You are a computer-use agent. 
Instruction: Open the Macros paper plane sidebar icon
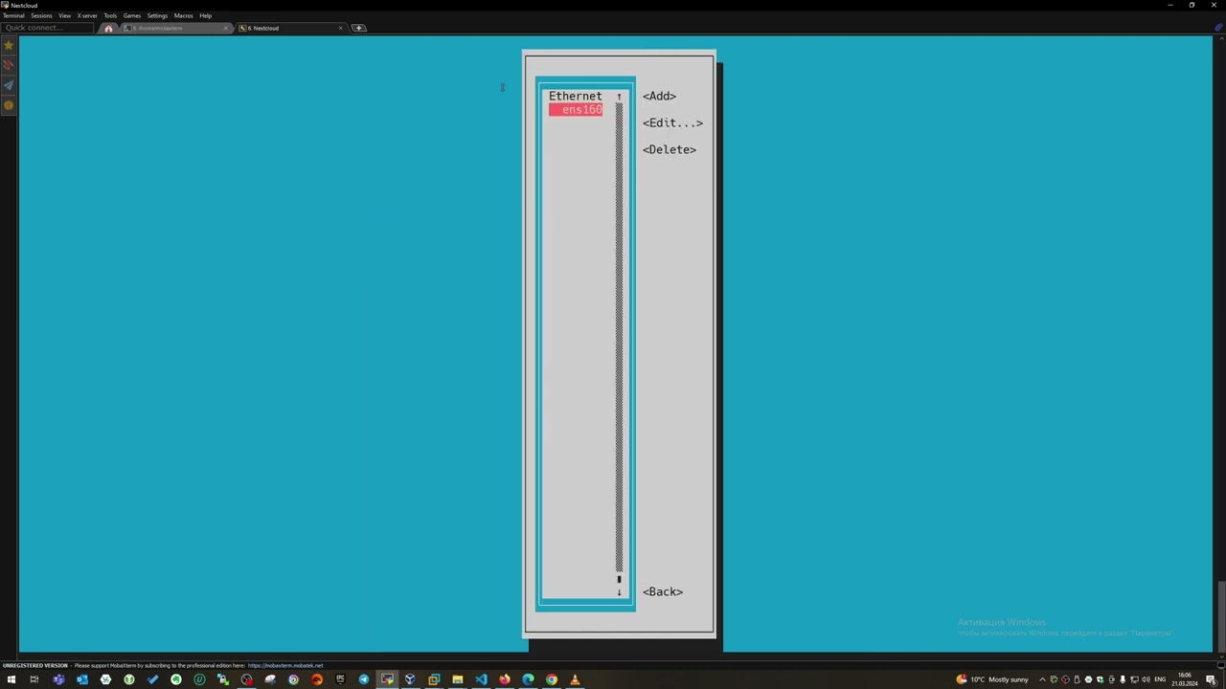pos(9,85)
